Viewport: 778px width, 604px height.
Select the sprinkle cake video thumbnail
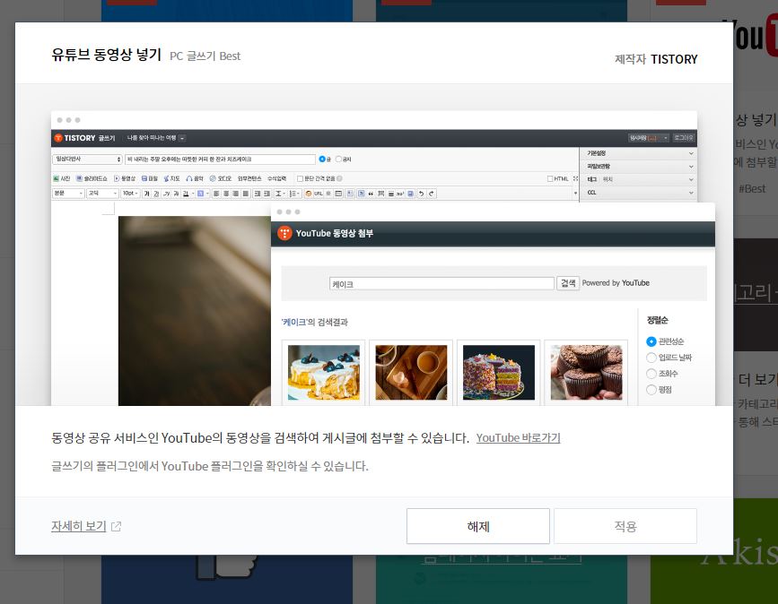[499, 373]
